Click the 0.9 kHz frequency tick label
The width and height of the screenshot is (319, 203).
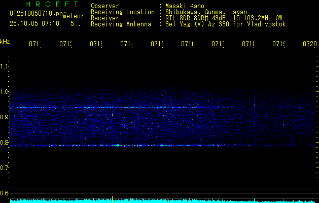tap(4, 117)
